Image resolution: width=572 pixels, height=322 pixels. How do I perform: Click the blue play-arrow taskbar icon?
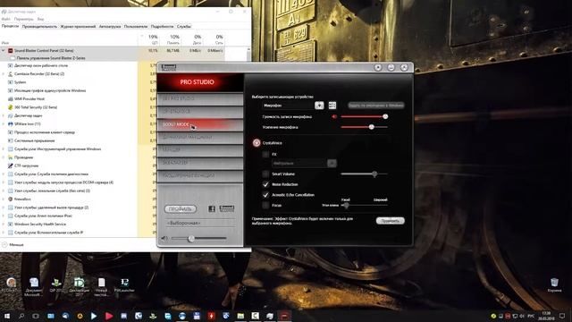point(94,316)
